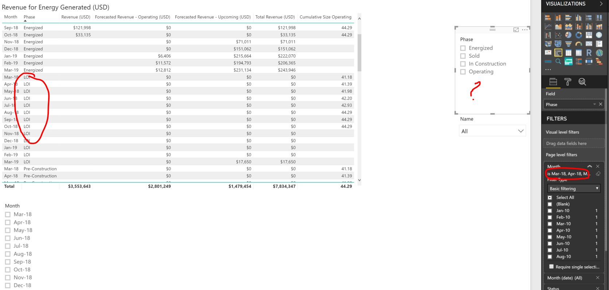Choose the funnel chart visualization

pyautogui.click(x=568, y=44)
